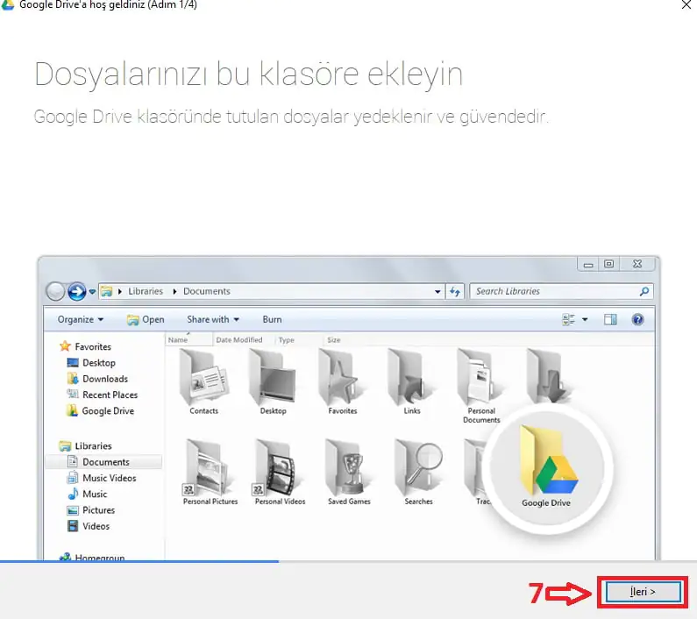Expand the Share with menu
The image size is (697, 619).
pos(213,319)
